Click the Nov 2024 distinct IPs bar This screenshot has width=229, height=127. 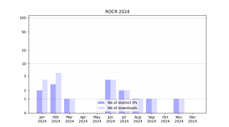176,106
